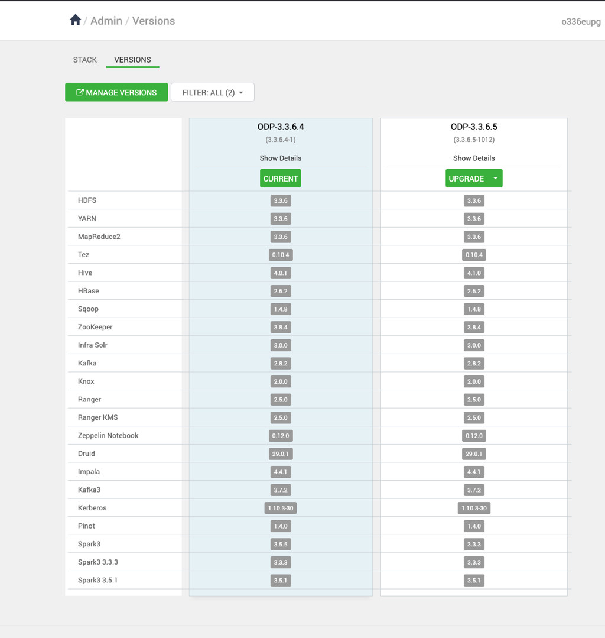Click Hive 4.1.0 badge in ODP-3.3.6.5

[474, 273]
